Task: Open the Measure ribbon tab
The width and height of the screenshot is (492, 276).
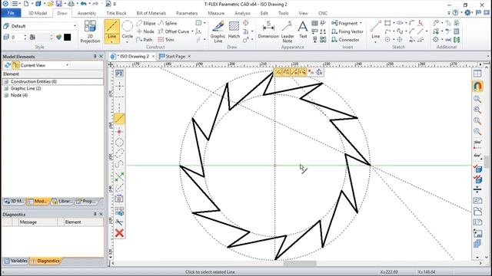Action: (216, 13)
